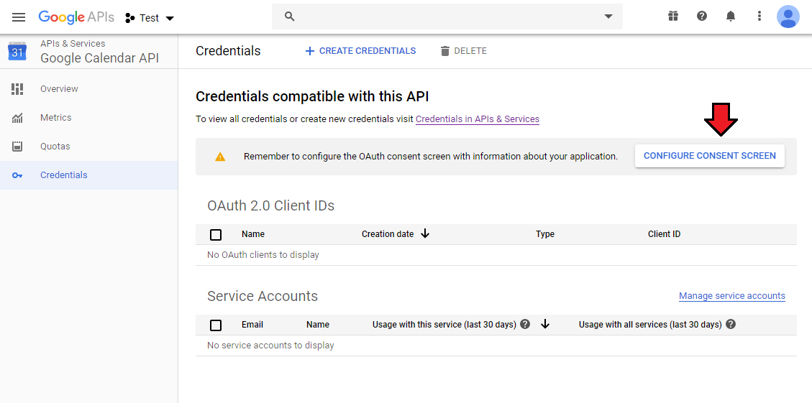Sort OAuth clients by Name column

coord(252,234)
